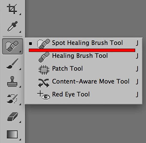
Task: Click the red underline bar in flyout
Action: point(82,50)
